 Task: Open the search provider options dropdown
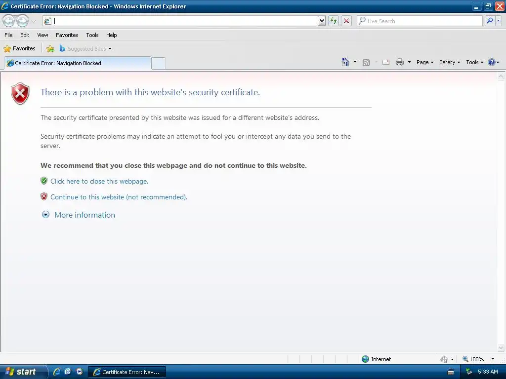pyautogui.click(x=499, y=21)
